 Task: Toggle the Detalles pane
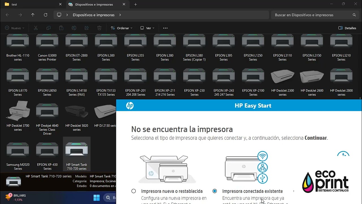347,28
